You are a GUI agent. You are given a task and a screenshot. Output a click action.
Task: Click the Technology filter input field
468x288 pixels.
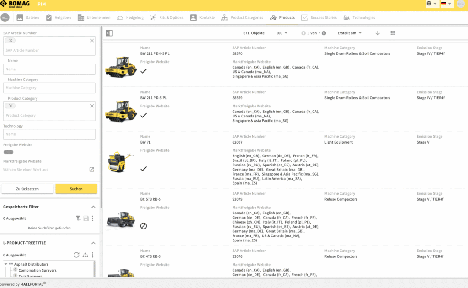point(49,134)
